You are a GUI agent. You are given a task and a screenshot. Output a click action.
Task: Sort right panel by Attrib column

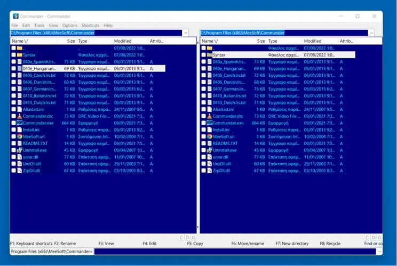pyautogui.click(x=346, y=41)
